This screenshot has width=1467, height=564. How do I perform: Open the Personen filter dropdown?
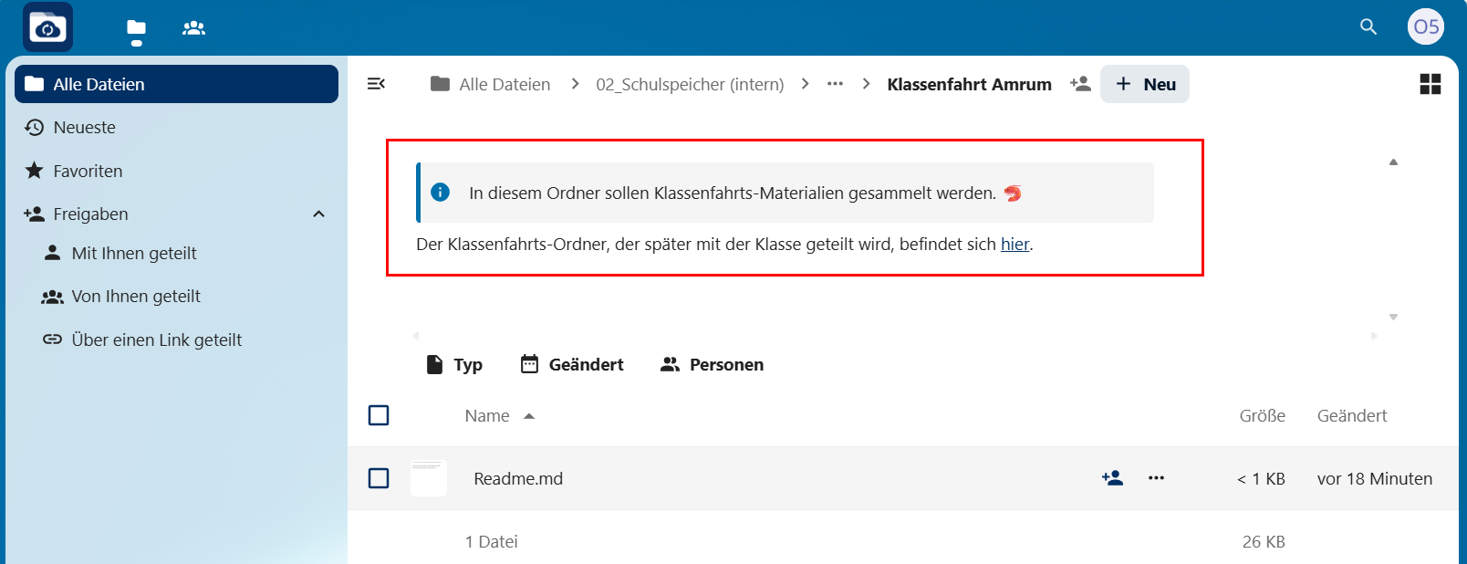712,365
